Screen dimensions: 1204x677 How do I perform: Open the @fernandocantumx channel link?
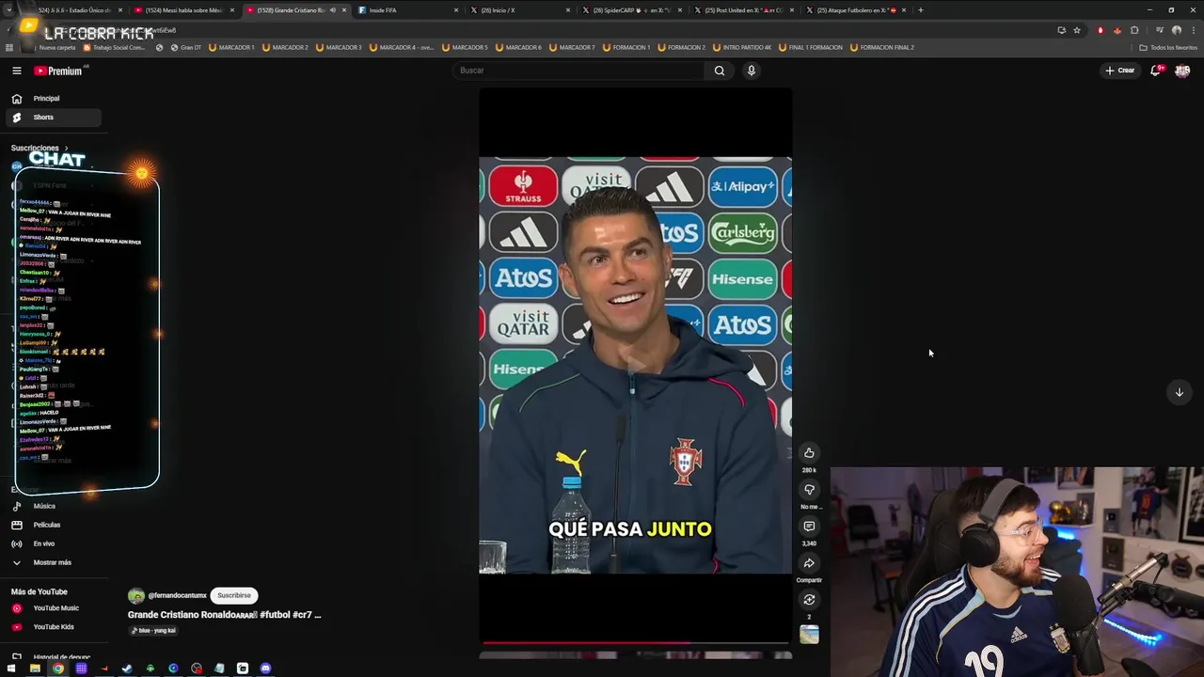click(x=177, y=595)
